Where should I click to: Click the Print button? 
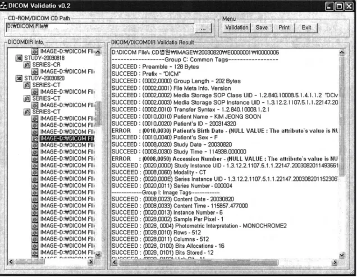tap(284, 28)
